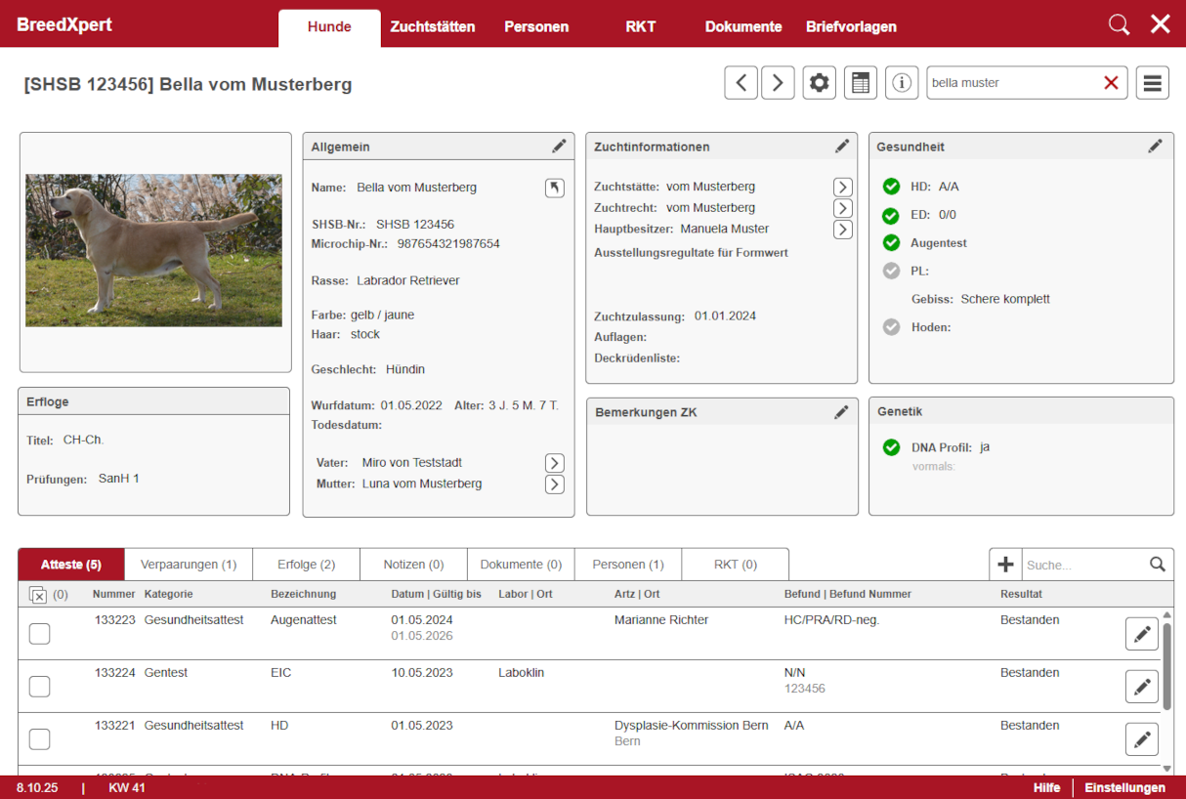Open Hauptbesitzer Manuela Muster arrow
Image resolution: width=1186 pixels, height=799 pixels.
842,230
